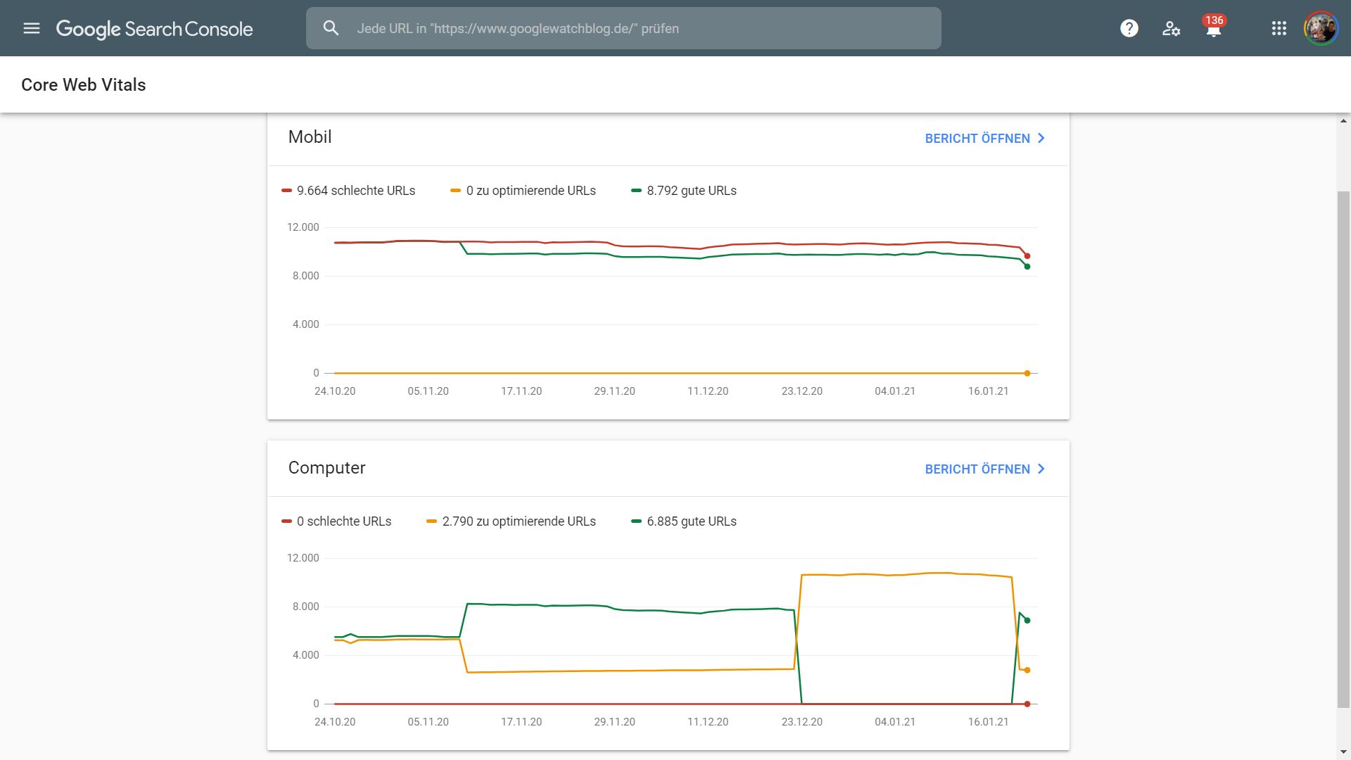1351x760 pixels.
Task: Click the vertical page scrollbar
Action: pos(1343,450)
